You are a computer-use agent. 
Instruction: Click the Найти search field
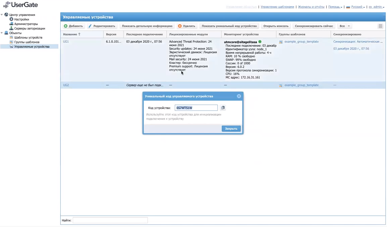(110, 220)
